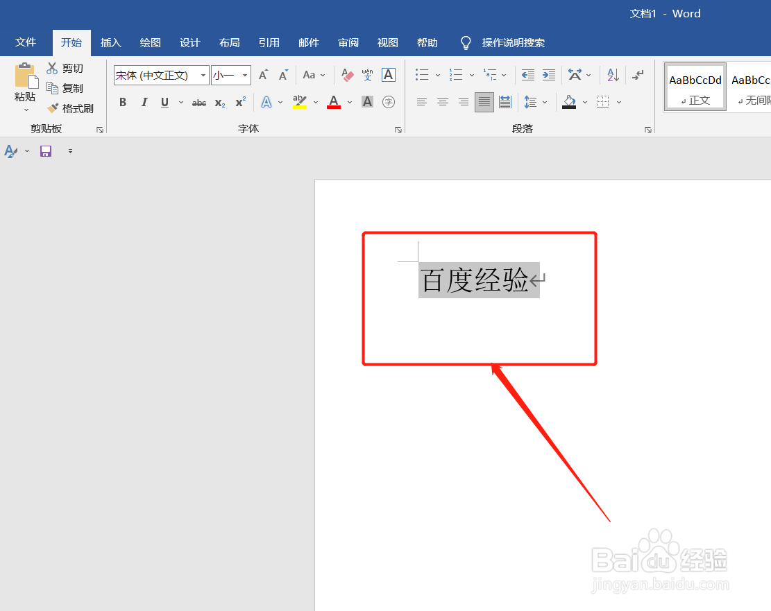
Task: Apply shading with the paint bucket
Action: 569,102
